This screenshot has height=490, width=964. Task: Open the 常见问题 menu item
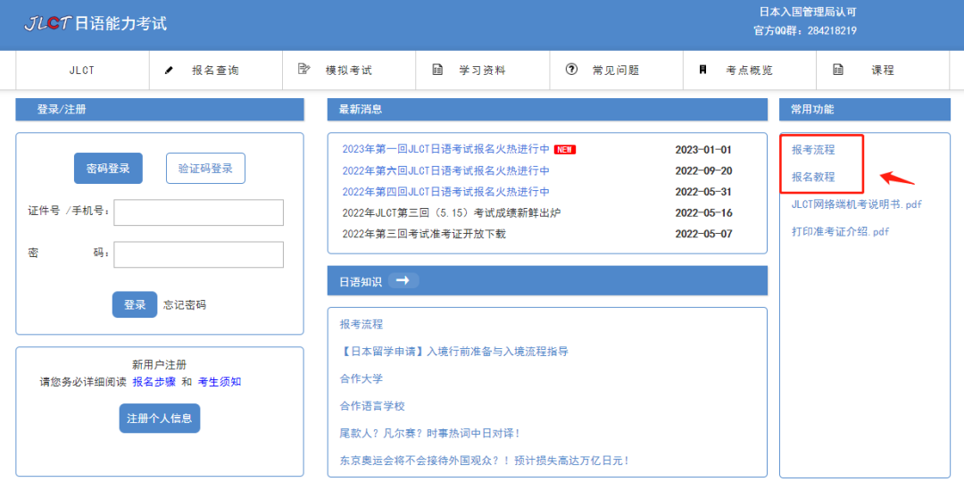tap(616, 71)
